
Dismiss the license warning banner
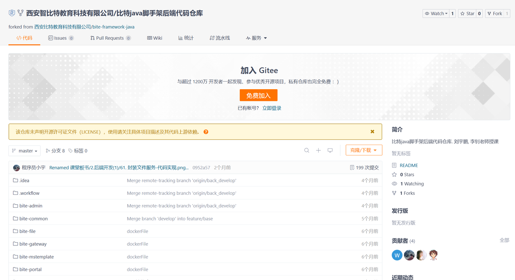click(372, 131)
